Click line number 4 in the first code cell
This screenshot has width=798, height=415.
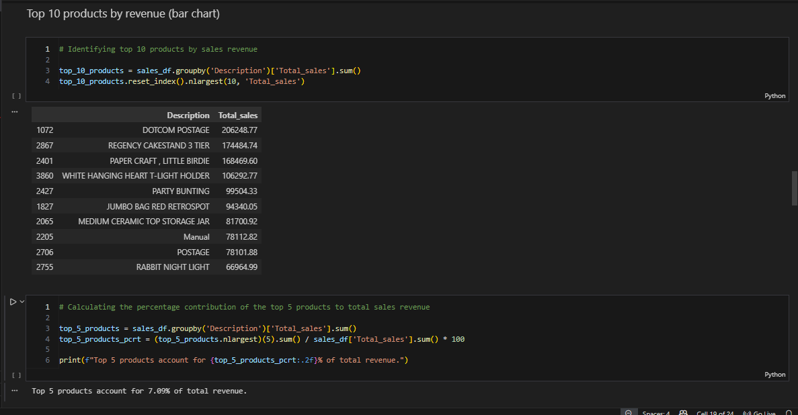[47, 81]
